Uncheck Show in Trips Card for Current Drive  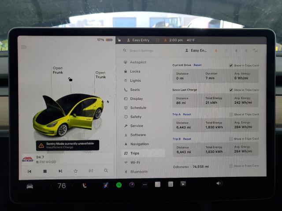pos(231,65)
